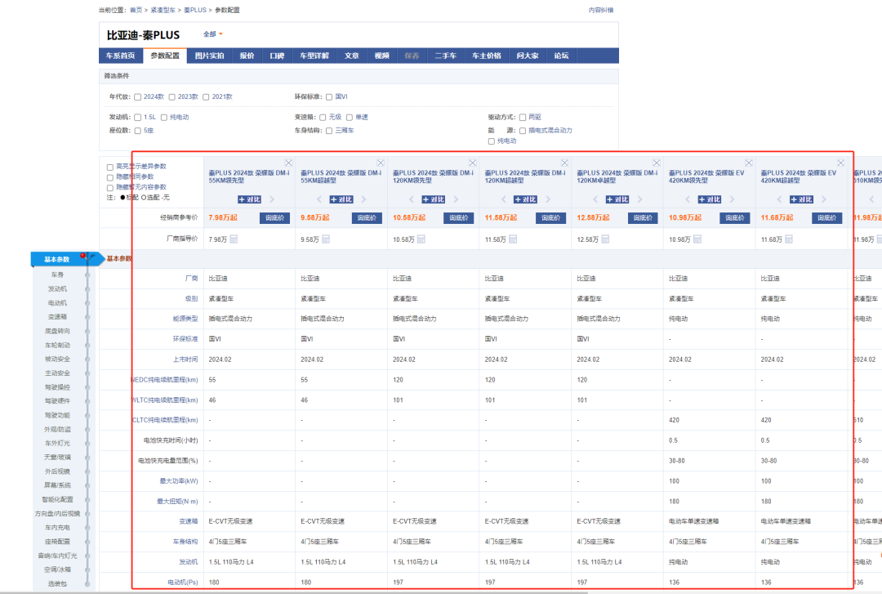Open the 论坛 tab

click(561, 56)
